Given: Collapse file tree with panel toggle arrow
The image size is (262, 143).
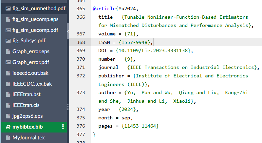Looking at the screenshot, I should click(x=68, y=31).
